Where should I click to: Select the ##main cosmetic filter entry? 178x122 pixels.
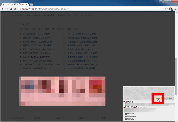tap(127, 115)
